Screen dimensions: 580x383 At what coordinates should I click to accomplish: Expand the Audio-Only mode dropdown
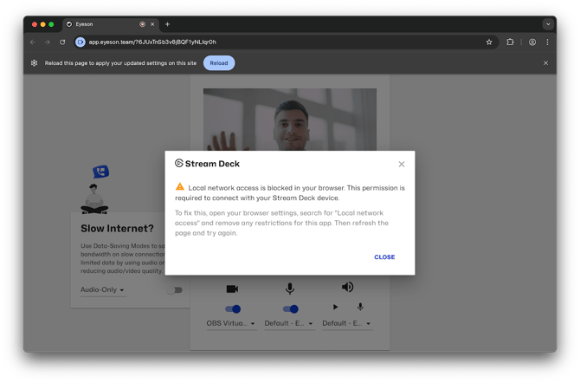click(103, 290)
